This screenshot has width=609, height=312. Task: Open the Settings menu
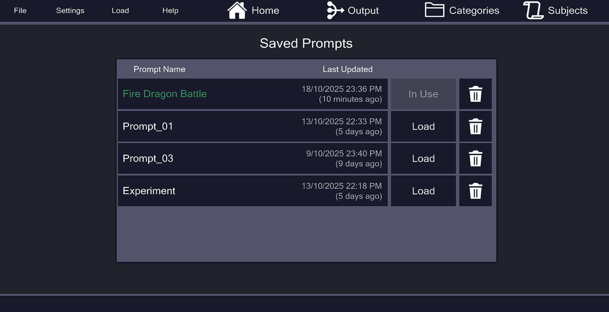click(70, 10)
